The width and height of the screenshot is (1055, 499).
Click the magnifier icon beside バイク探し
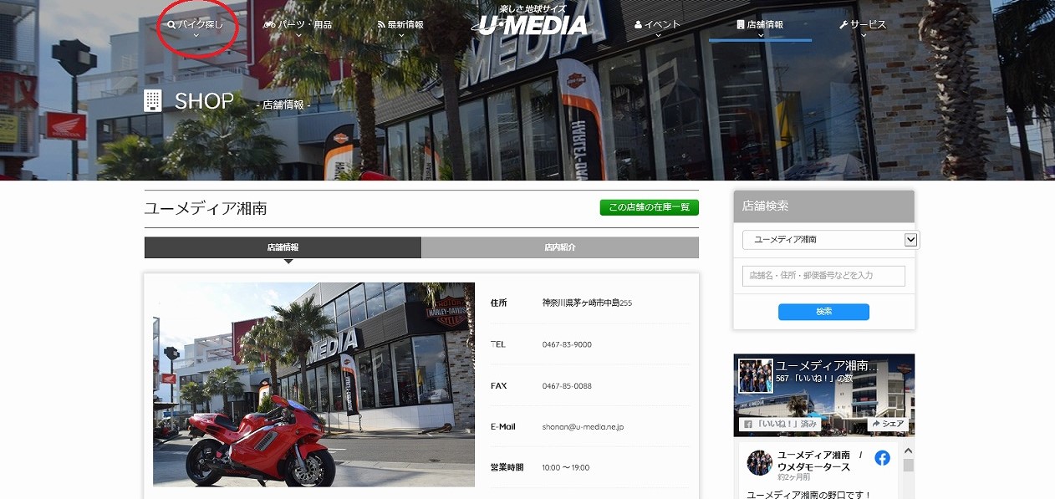click(x=171, y=25)
